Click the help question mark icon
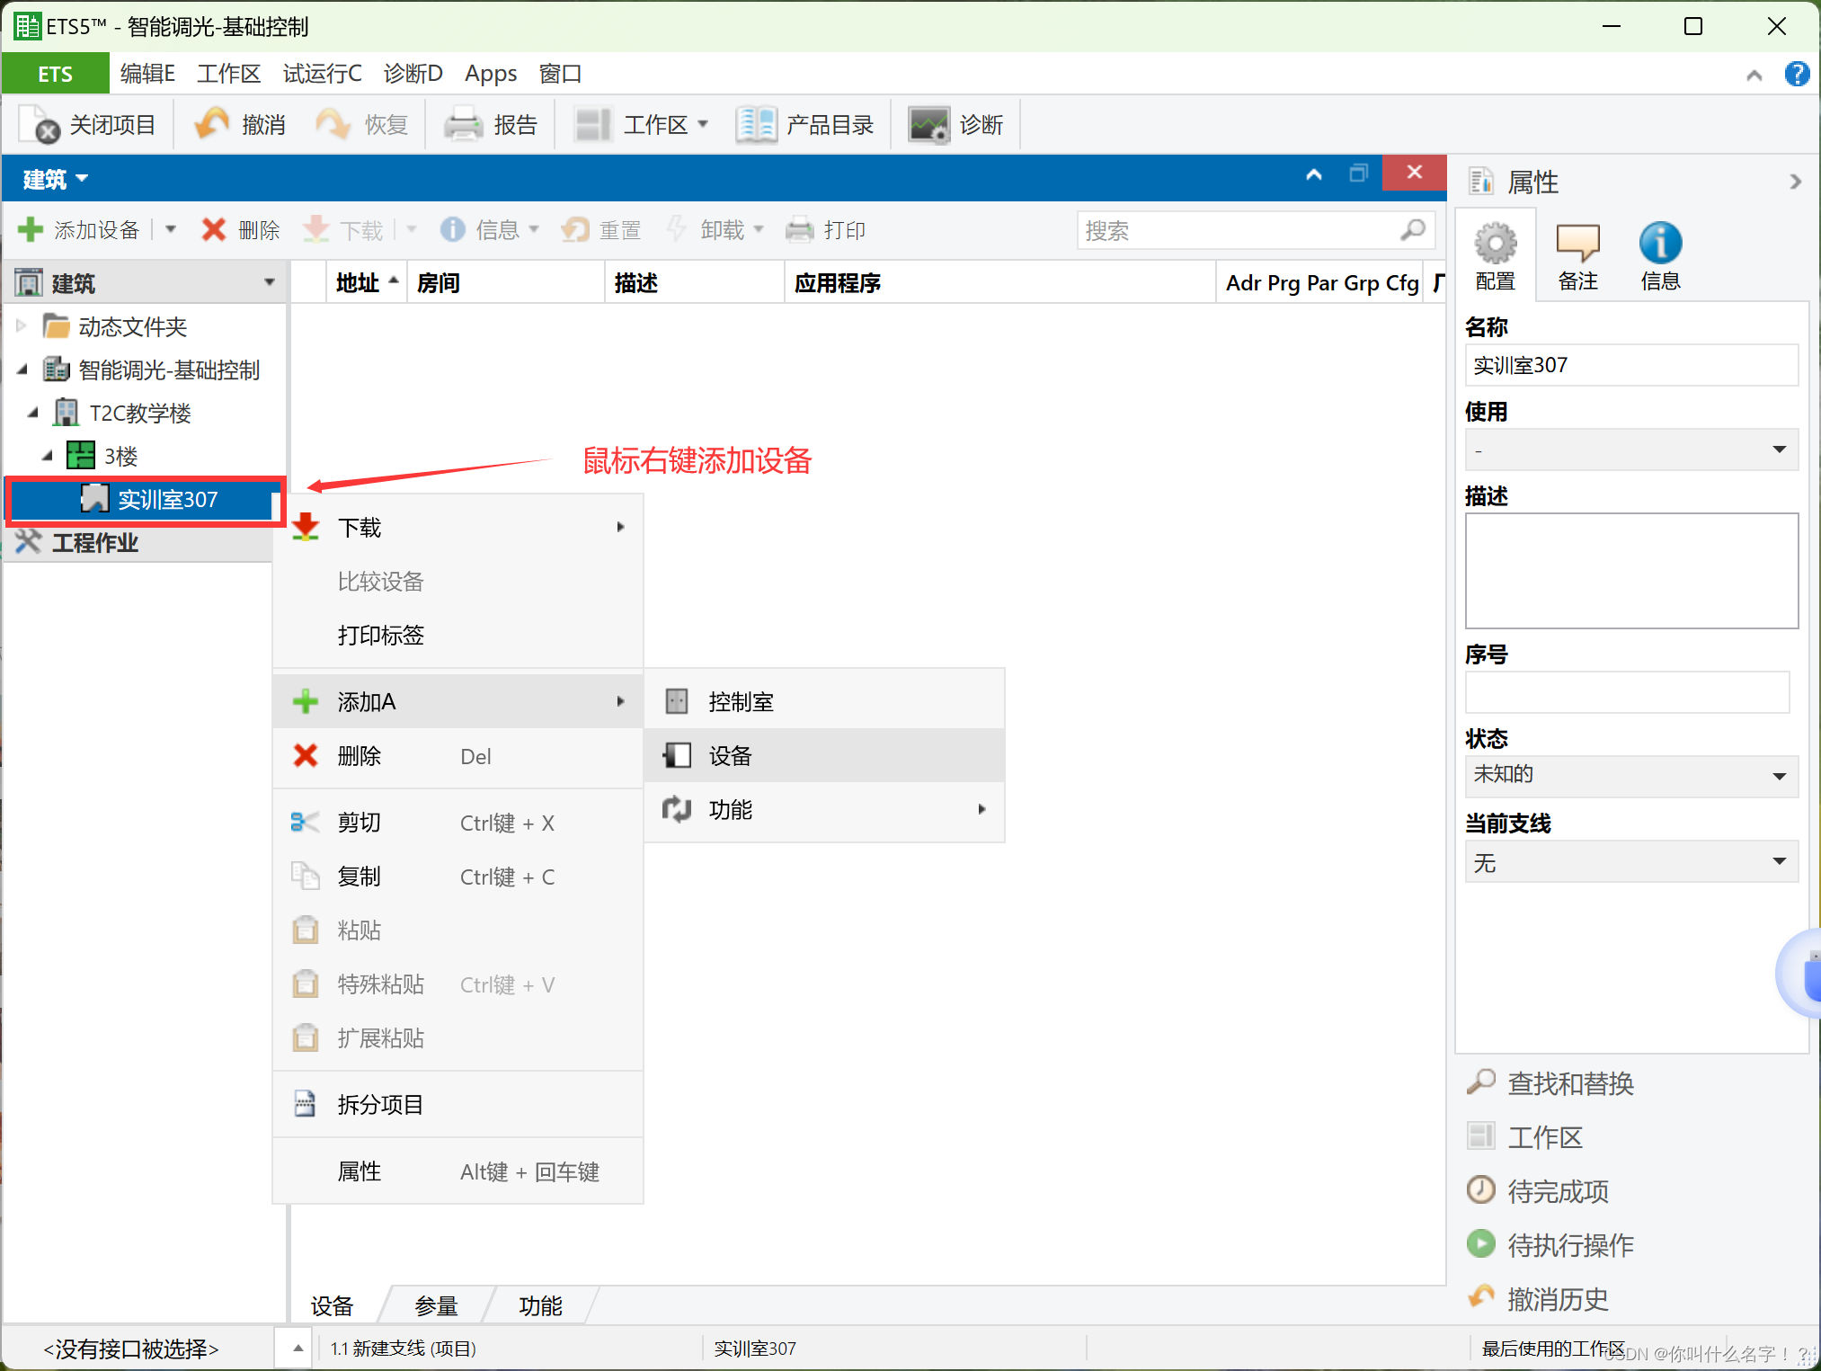 pyautogui.click(x=1796, y=74)
